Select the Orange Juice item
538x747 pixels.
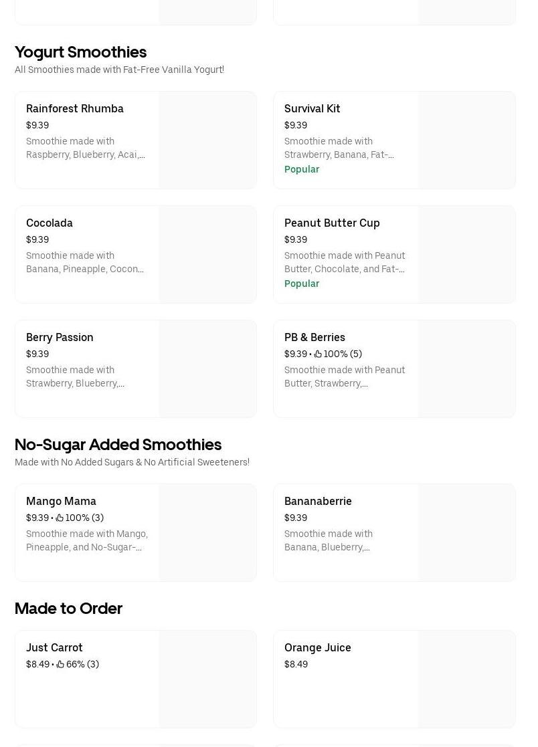tap(317, 647)
